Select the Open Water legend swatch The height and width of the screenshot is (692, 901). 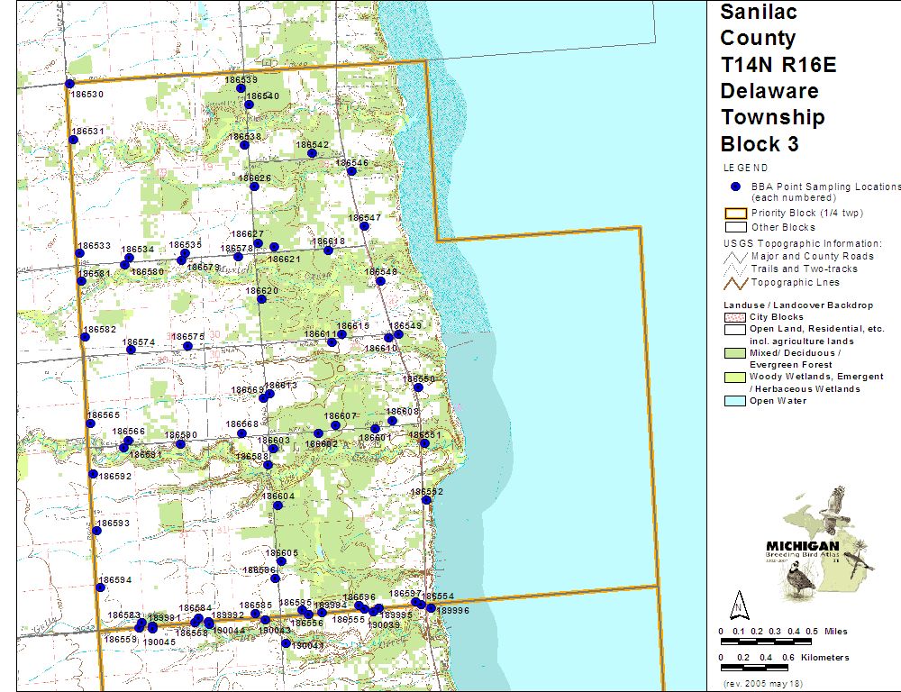(736, 401)
